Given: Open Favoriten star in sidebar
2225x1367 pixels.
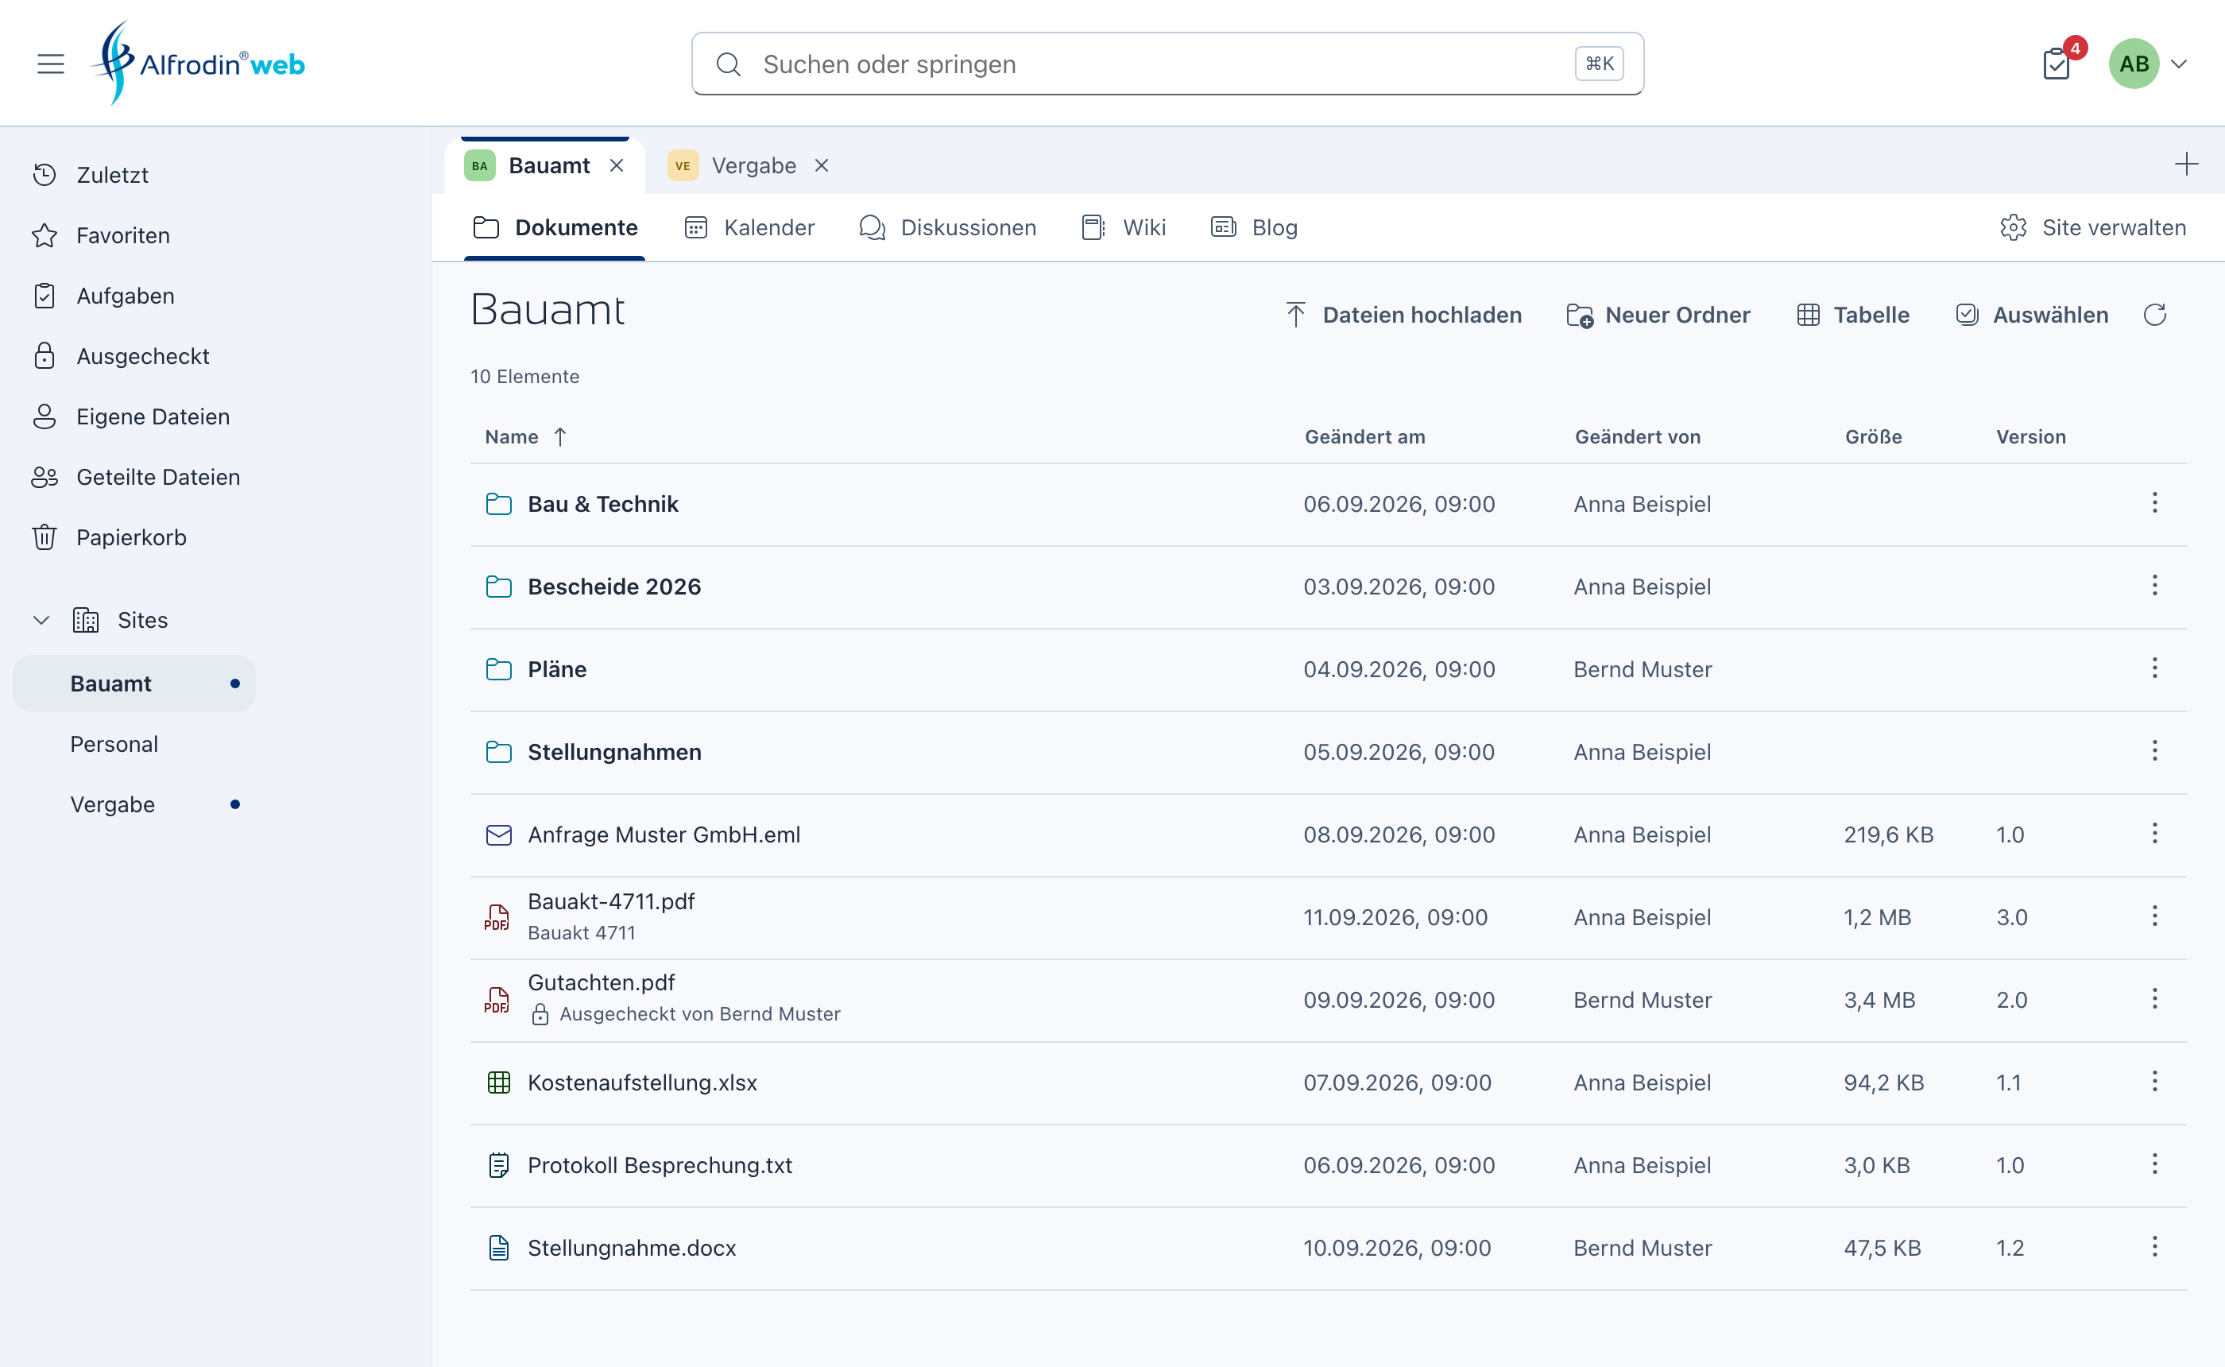Looking at the screenshot, I should [x=99, y=236].
